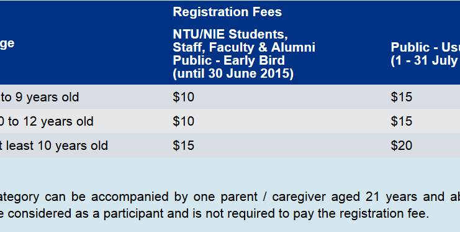Image resolution: width=460 pixels, height=232 pixels.
Task: Click the 1 - 31 July date text
Action: click(425, 60)
